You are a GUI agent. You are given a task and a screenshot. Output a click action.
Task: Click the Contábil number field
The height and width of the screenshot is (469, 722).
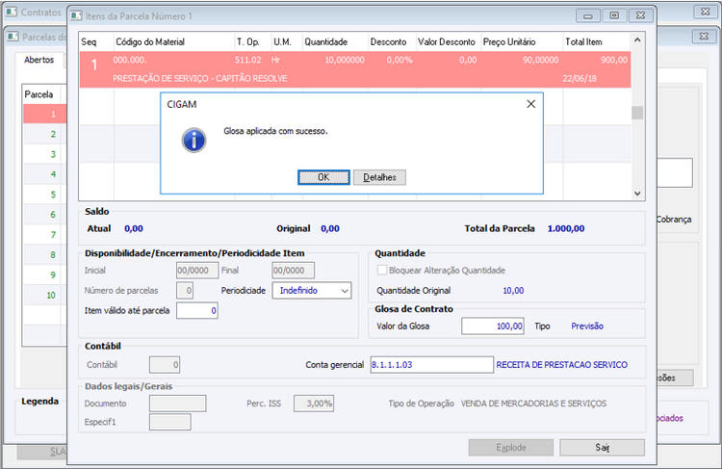[165, 365]
